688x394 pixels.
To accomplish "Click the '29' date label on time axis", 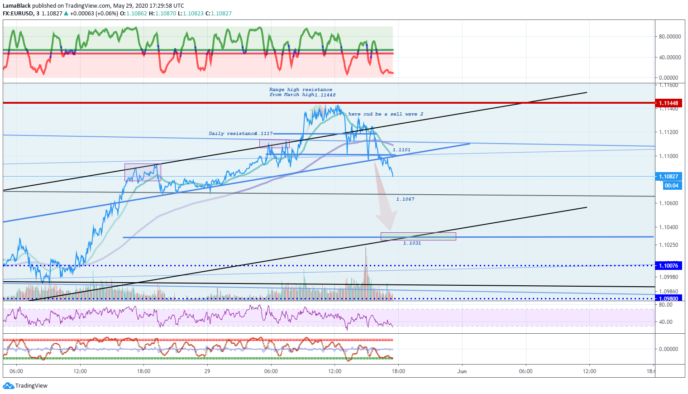I will tap(207, 371).
